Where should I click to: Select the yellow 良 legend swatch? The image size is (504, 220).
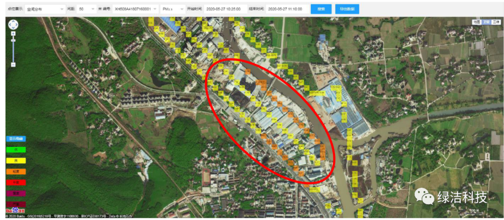click(15, 160)
